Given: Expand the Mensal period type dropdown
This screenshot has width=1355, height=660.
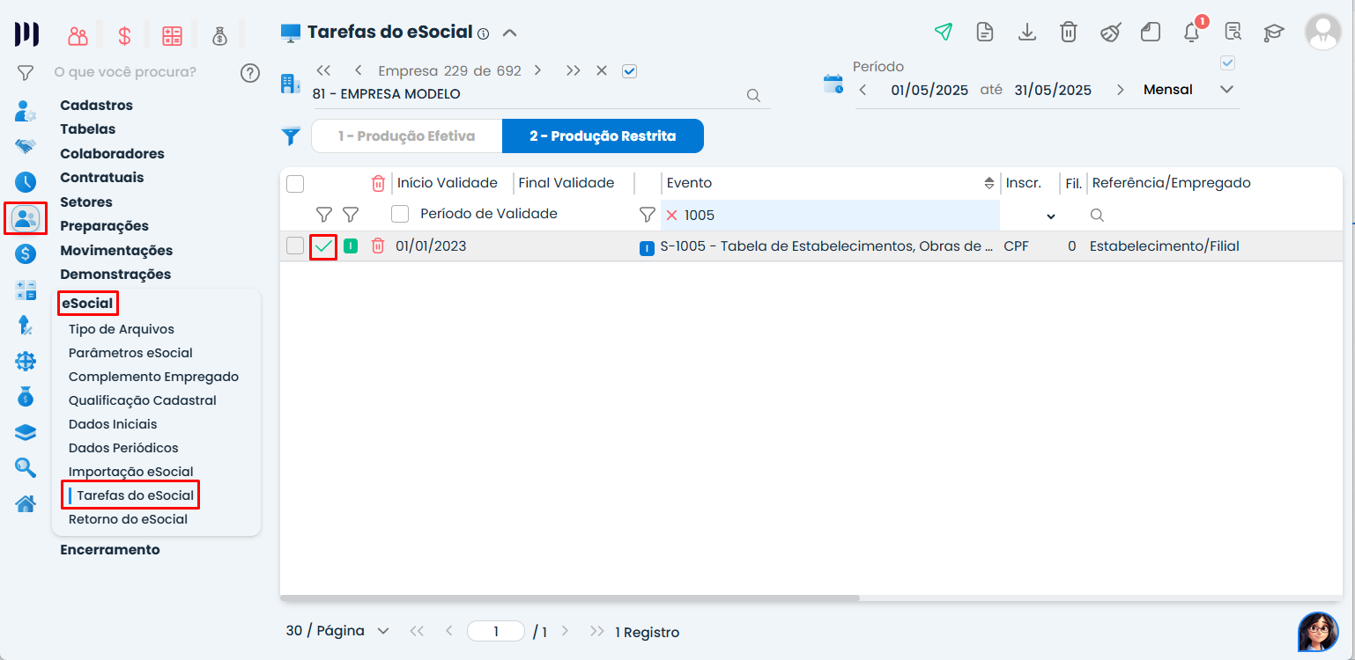Looking at the screenshot, I should click(1226, 90).
